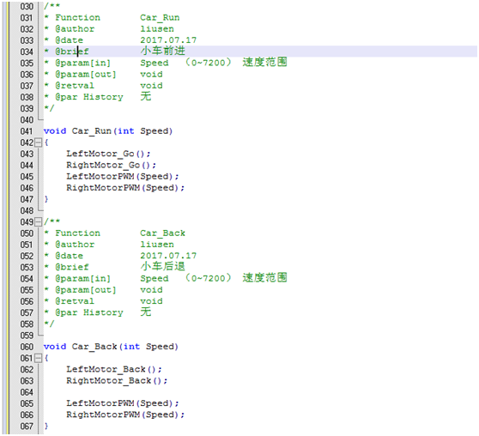Click the date 2017.07.17 on line 033
Viewport: 479px width, 436px height.
(x=168, y=40)
